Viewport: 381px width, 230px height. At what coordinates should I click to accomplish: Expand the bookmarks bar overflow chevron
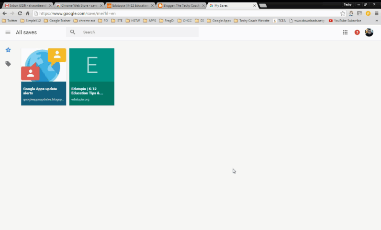tap(376, 21)
